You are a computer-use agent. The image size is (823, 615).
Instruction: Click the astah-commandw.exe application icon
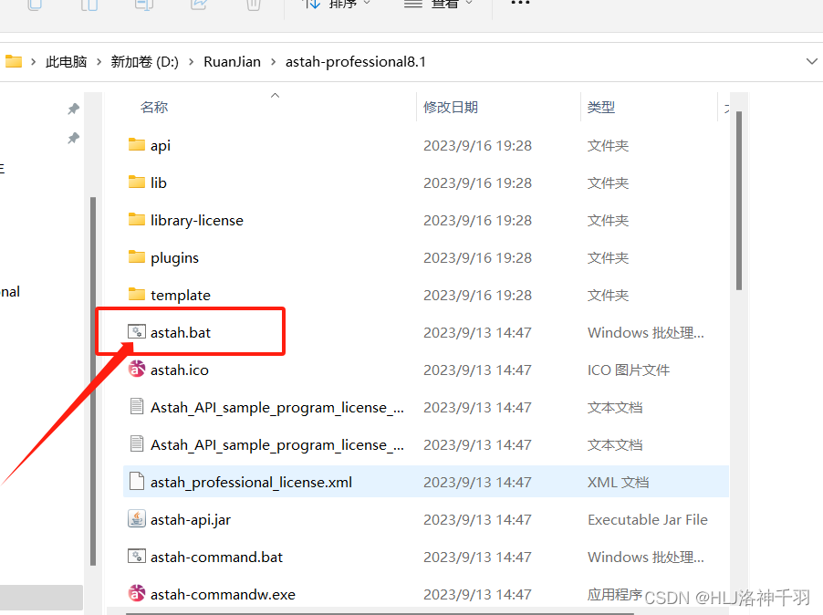click(x=137, y=593)
